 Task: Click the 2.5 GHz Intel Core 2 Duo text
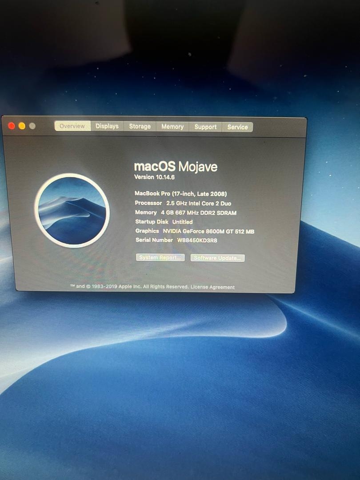point(198,203)
